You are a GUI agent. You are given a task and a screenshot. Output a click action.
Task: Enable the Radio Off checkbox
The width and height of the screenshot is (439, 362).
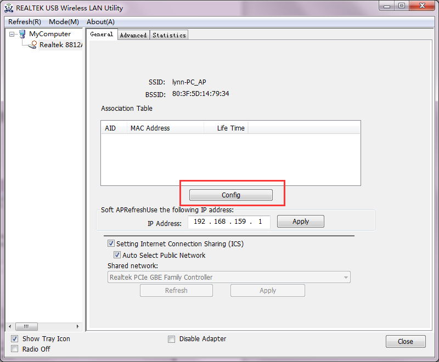point(15,349)
